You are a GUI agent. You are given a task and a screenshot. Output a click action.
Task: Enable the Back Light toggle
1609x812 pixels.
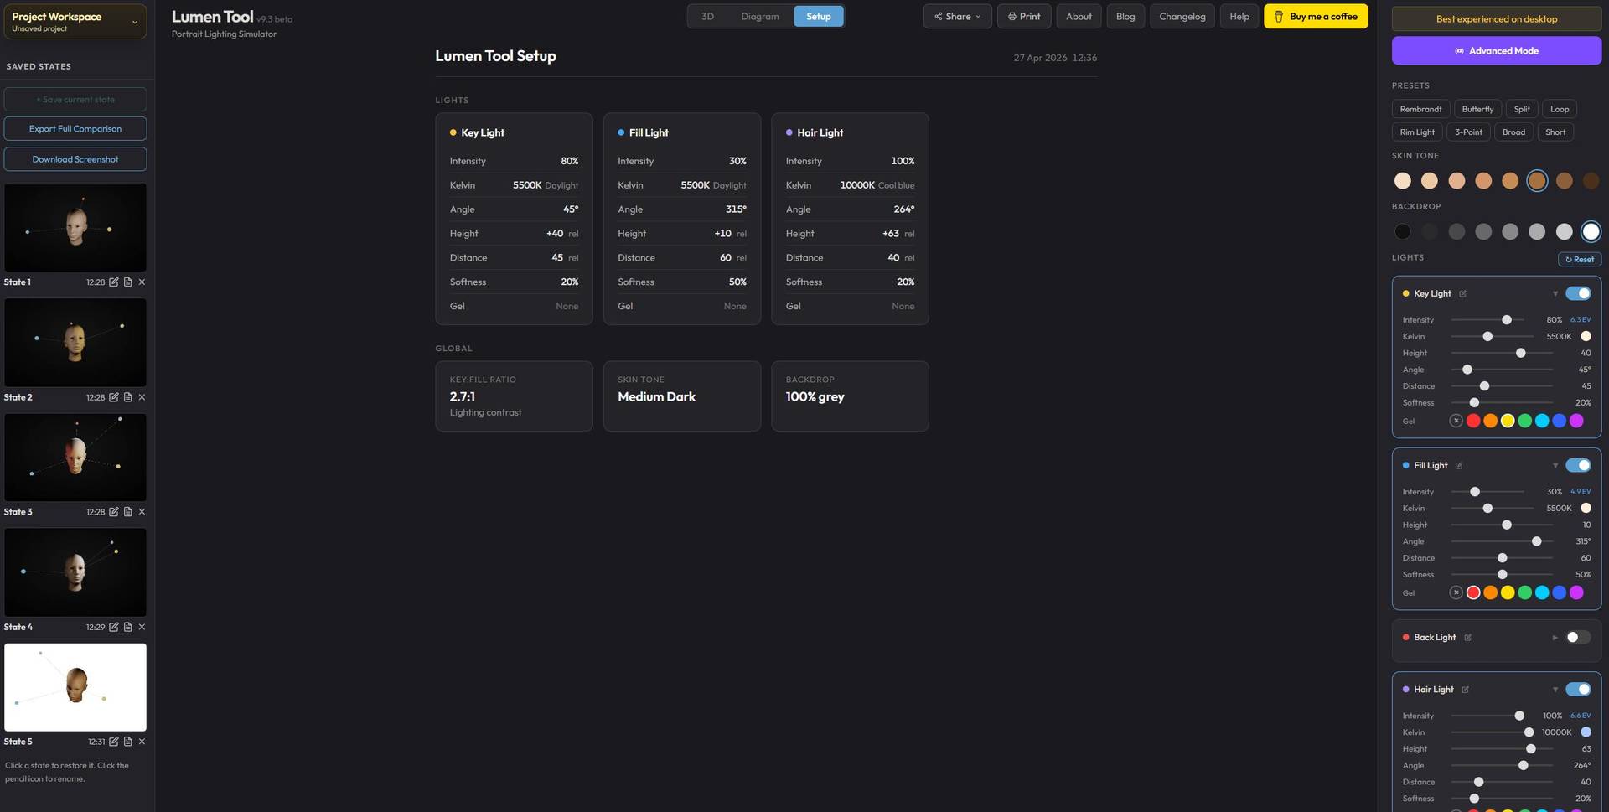coord(1578,637)
